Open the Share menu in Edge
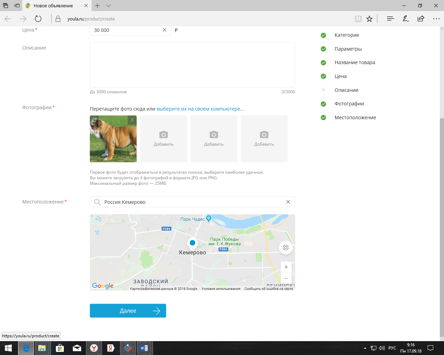444x355 pixels. pos(421,19)
